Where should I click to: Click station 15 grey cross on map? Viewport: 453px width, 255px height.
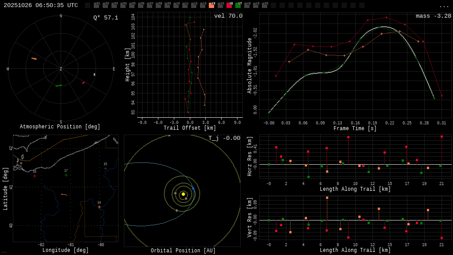click(x=105, y=168)
